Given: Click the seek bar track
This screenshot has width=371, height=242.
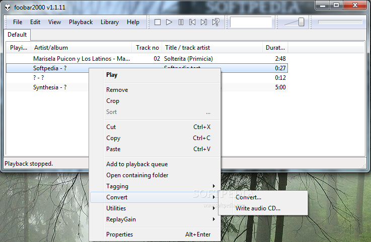Looking at the screenshot, I should (x=340, y=22).
